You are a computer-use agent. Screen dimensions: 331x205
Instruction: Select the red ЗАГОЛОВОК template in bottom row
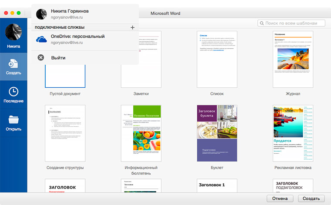[65, 185]
